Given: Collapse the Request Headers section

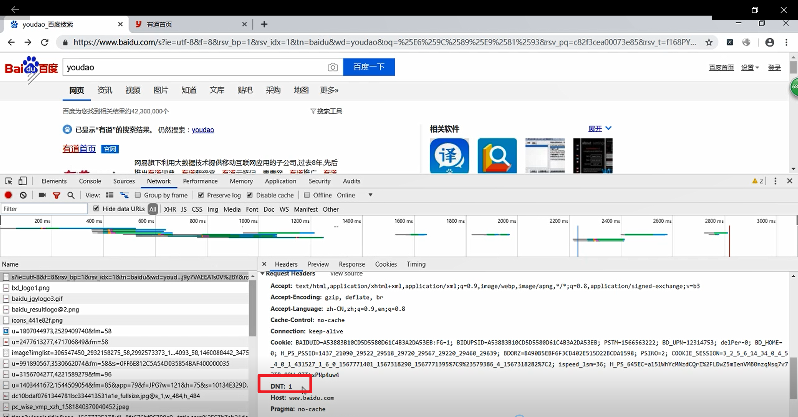Looking at the screenshot, I should pos(262,274).
